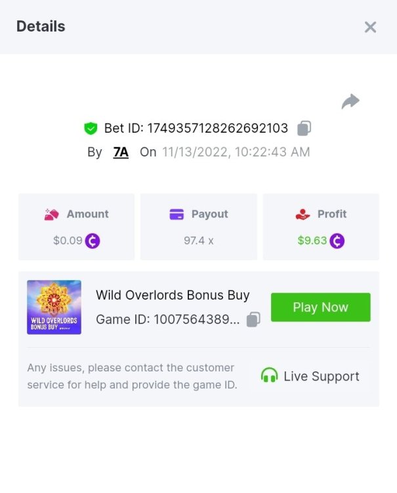Viewport: 397px width, 493px height.
Task: Click the truncated Game ID text
Action: [x=168, y=319]
